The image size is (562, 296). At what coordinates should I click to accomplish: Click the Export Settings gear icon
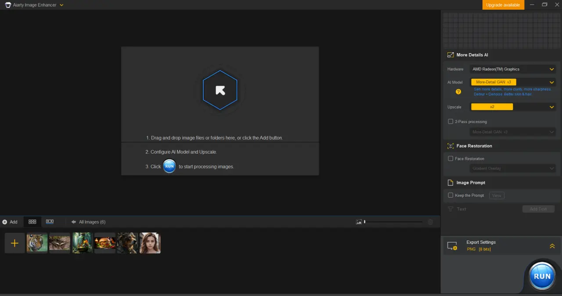click(x=452, y=246)
